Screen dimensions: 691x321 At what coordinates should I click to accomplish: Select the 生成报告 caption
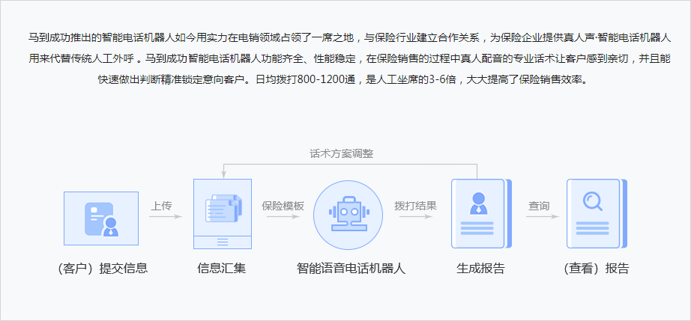(480, 269)
